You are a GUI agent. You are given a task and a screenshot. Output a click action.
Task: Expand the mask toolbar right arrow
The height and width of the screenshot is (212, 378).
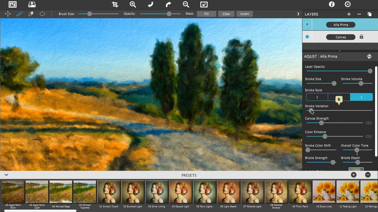tap(298, 14)
